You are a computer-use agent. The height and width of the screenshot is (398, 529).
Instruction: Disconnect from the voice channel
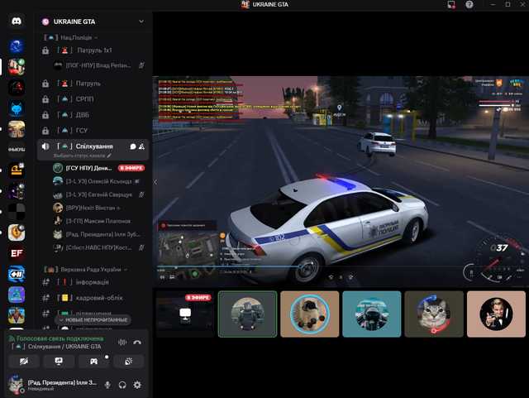pos(137,343)
